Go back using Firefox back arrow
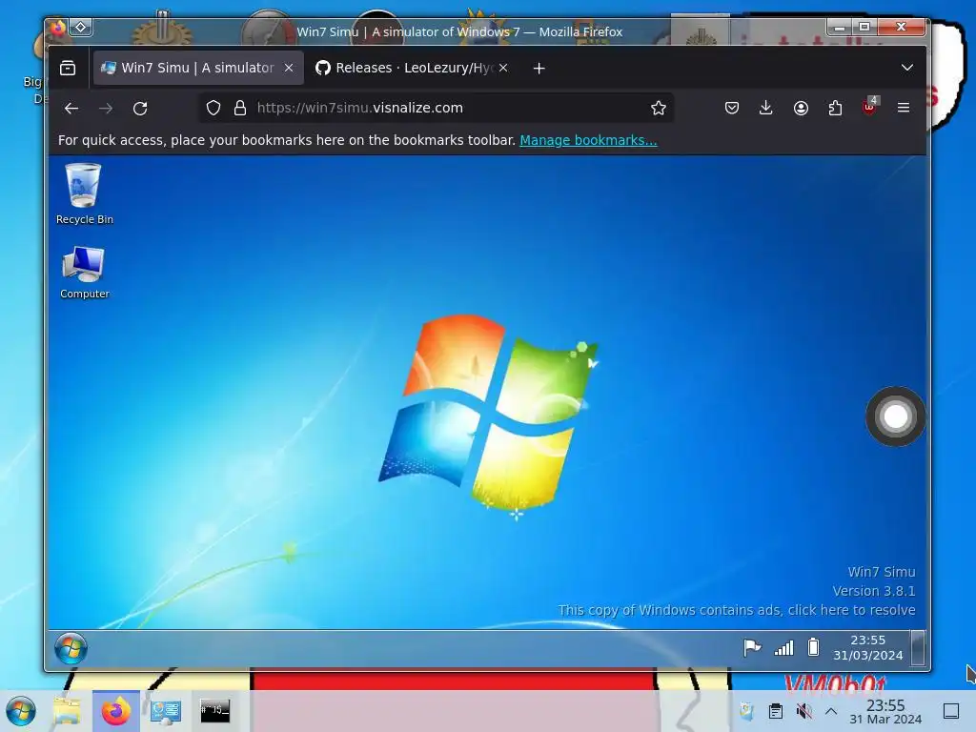976x732 pixels. click(x=71, y=109)
